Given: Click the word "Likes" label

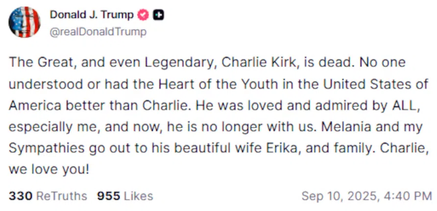Looking at the screenshot, I should coord(138,196).
